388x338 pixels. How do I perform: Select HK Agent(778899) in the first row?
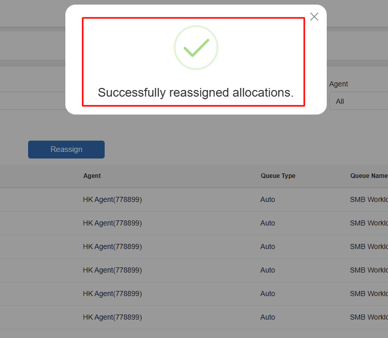click(x=112, y=199)
